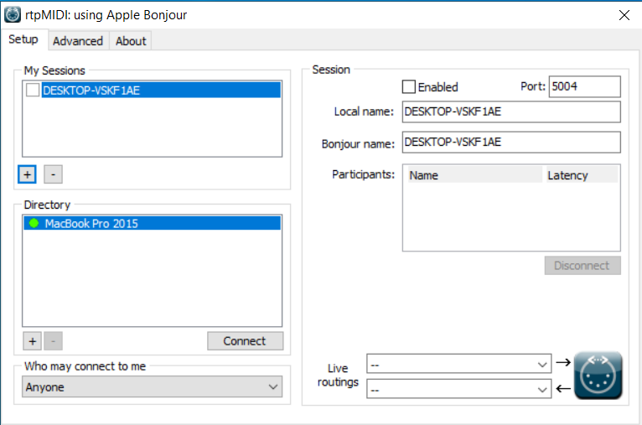This screenshot has width=642, height=425.
Task: Click the Latency column header in Participants
Action: pyautogui.click(x=582, y=175)
